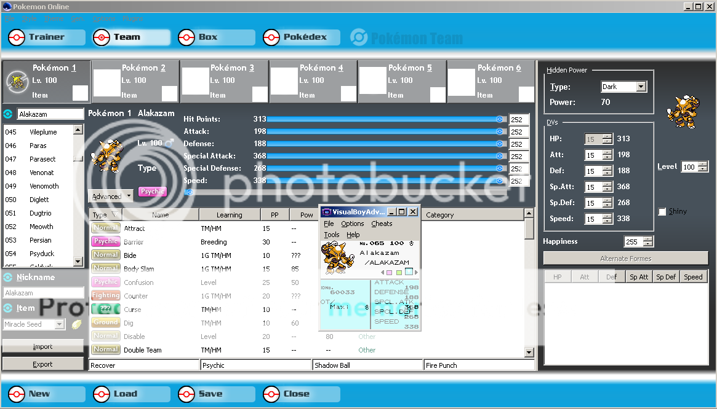Click the Psychic type badge under the Type label
The width and height of the screenshot is (717, 409).
[x=152, y=192]
